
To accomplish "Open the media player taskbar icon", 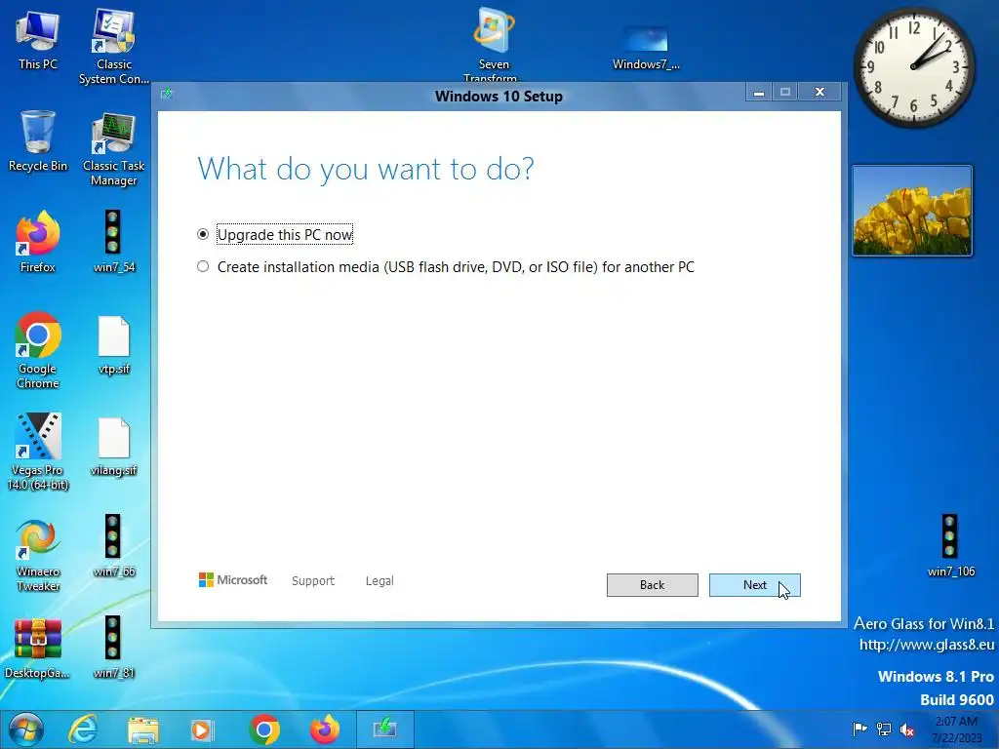I will [203, 729].
